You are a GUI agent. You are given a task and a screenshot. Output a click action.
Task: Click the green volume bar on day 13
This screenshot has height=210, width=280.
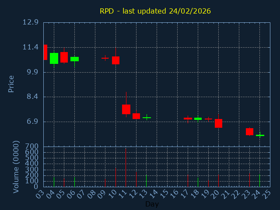tap(146, 181)
